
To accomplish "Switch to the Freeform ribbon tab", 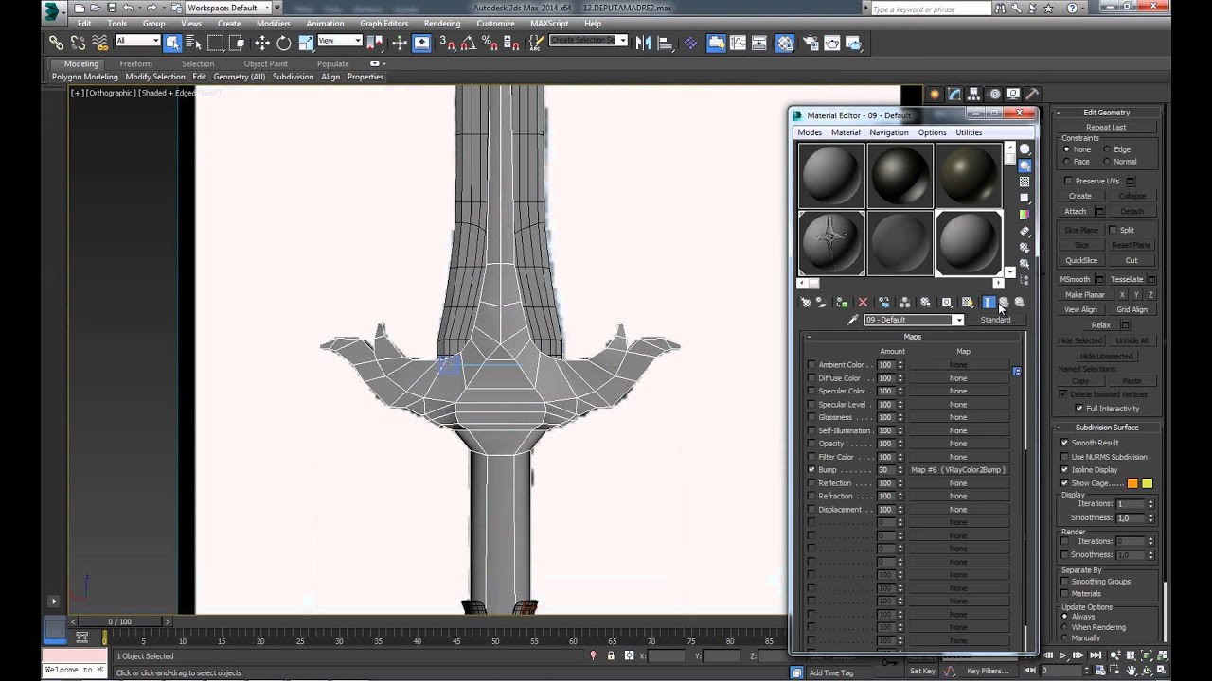I will point(136,63).
